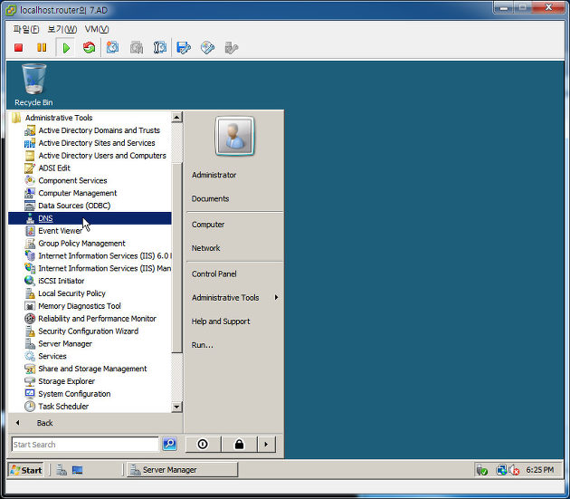Open the 보기(W) menu
The image size is (570, 499).
click(x=62, y=29)
